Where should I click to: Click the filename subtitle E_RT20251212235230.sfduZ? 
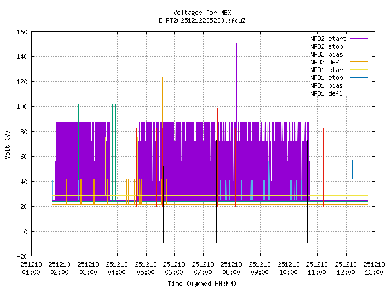[x=201, y=20]
